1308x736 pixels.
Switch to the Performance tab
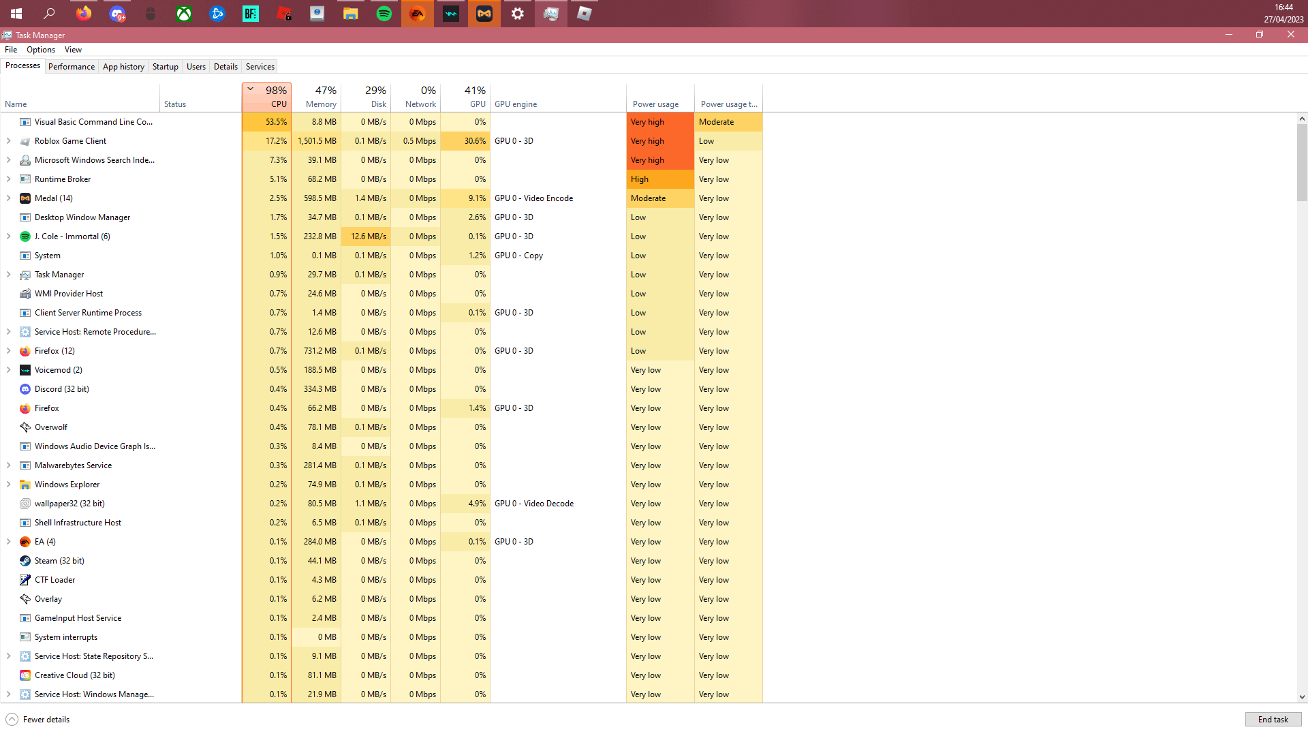tap(72, 67)
